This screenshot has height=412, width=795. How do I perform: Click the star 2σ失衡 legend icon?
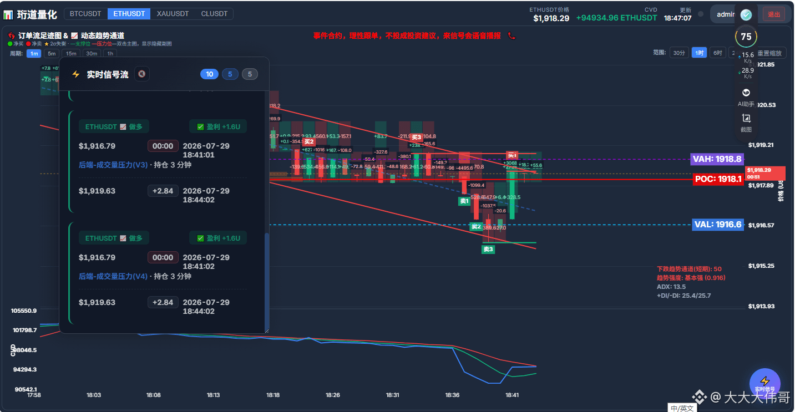(x=47, y=43)
